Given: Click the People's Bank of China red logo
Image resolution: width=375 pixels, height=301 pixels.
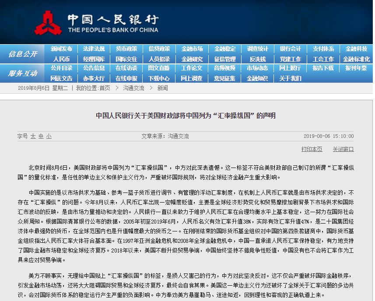Looking at the screenshot, I should [48, 23].
